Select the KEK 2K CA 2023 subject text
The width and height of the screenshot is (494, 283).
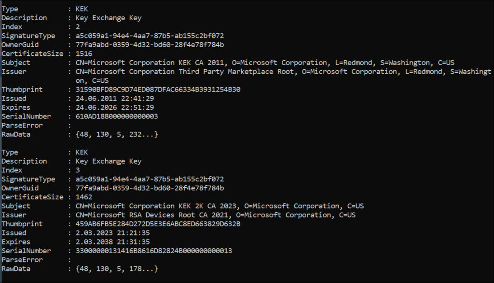pyautogui.click(x=220, y=206)
